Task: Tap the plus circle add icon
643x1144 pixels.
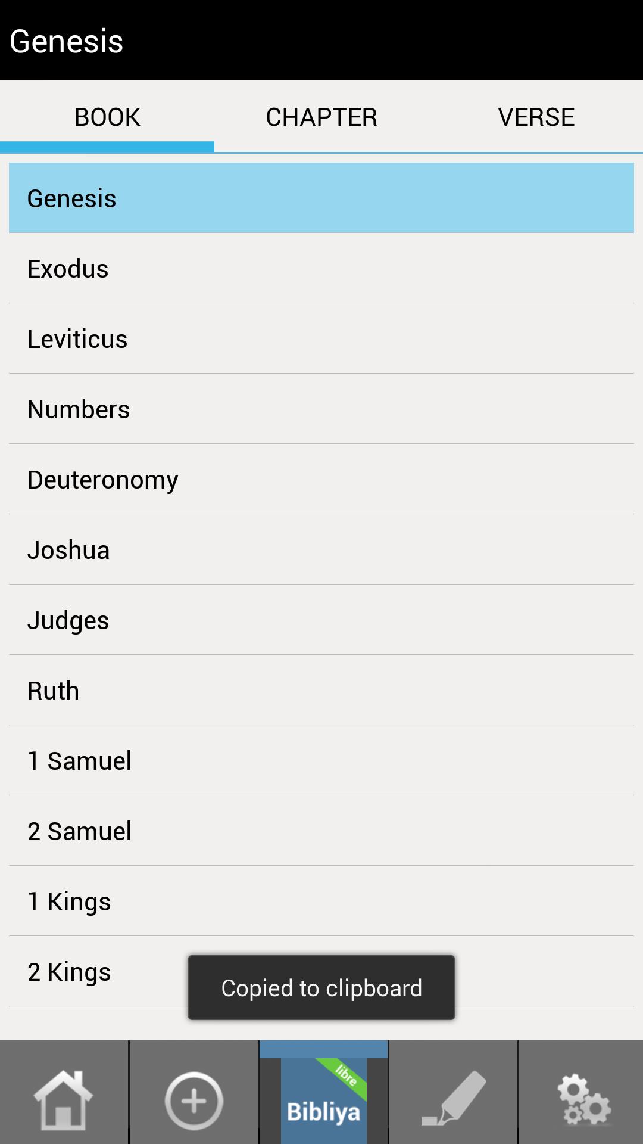Action: click(x=193, y=1100)
